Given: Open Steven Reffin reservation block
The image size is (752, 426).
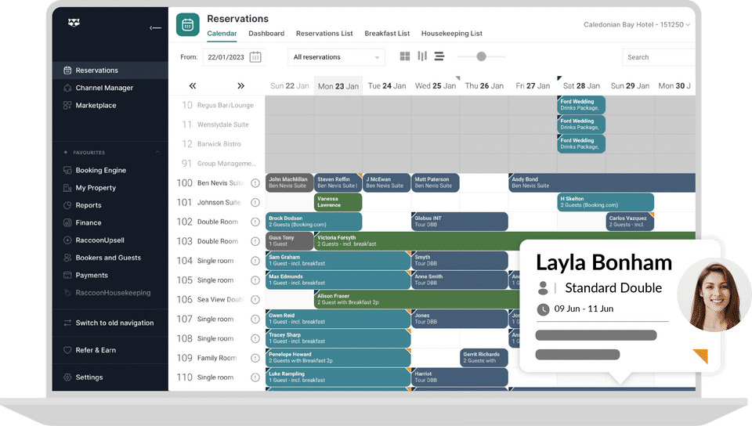Looking at the screenshot, I should 338,182.
